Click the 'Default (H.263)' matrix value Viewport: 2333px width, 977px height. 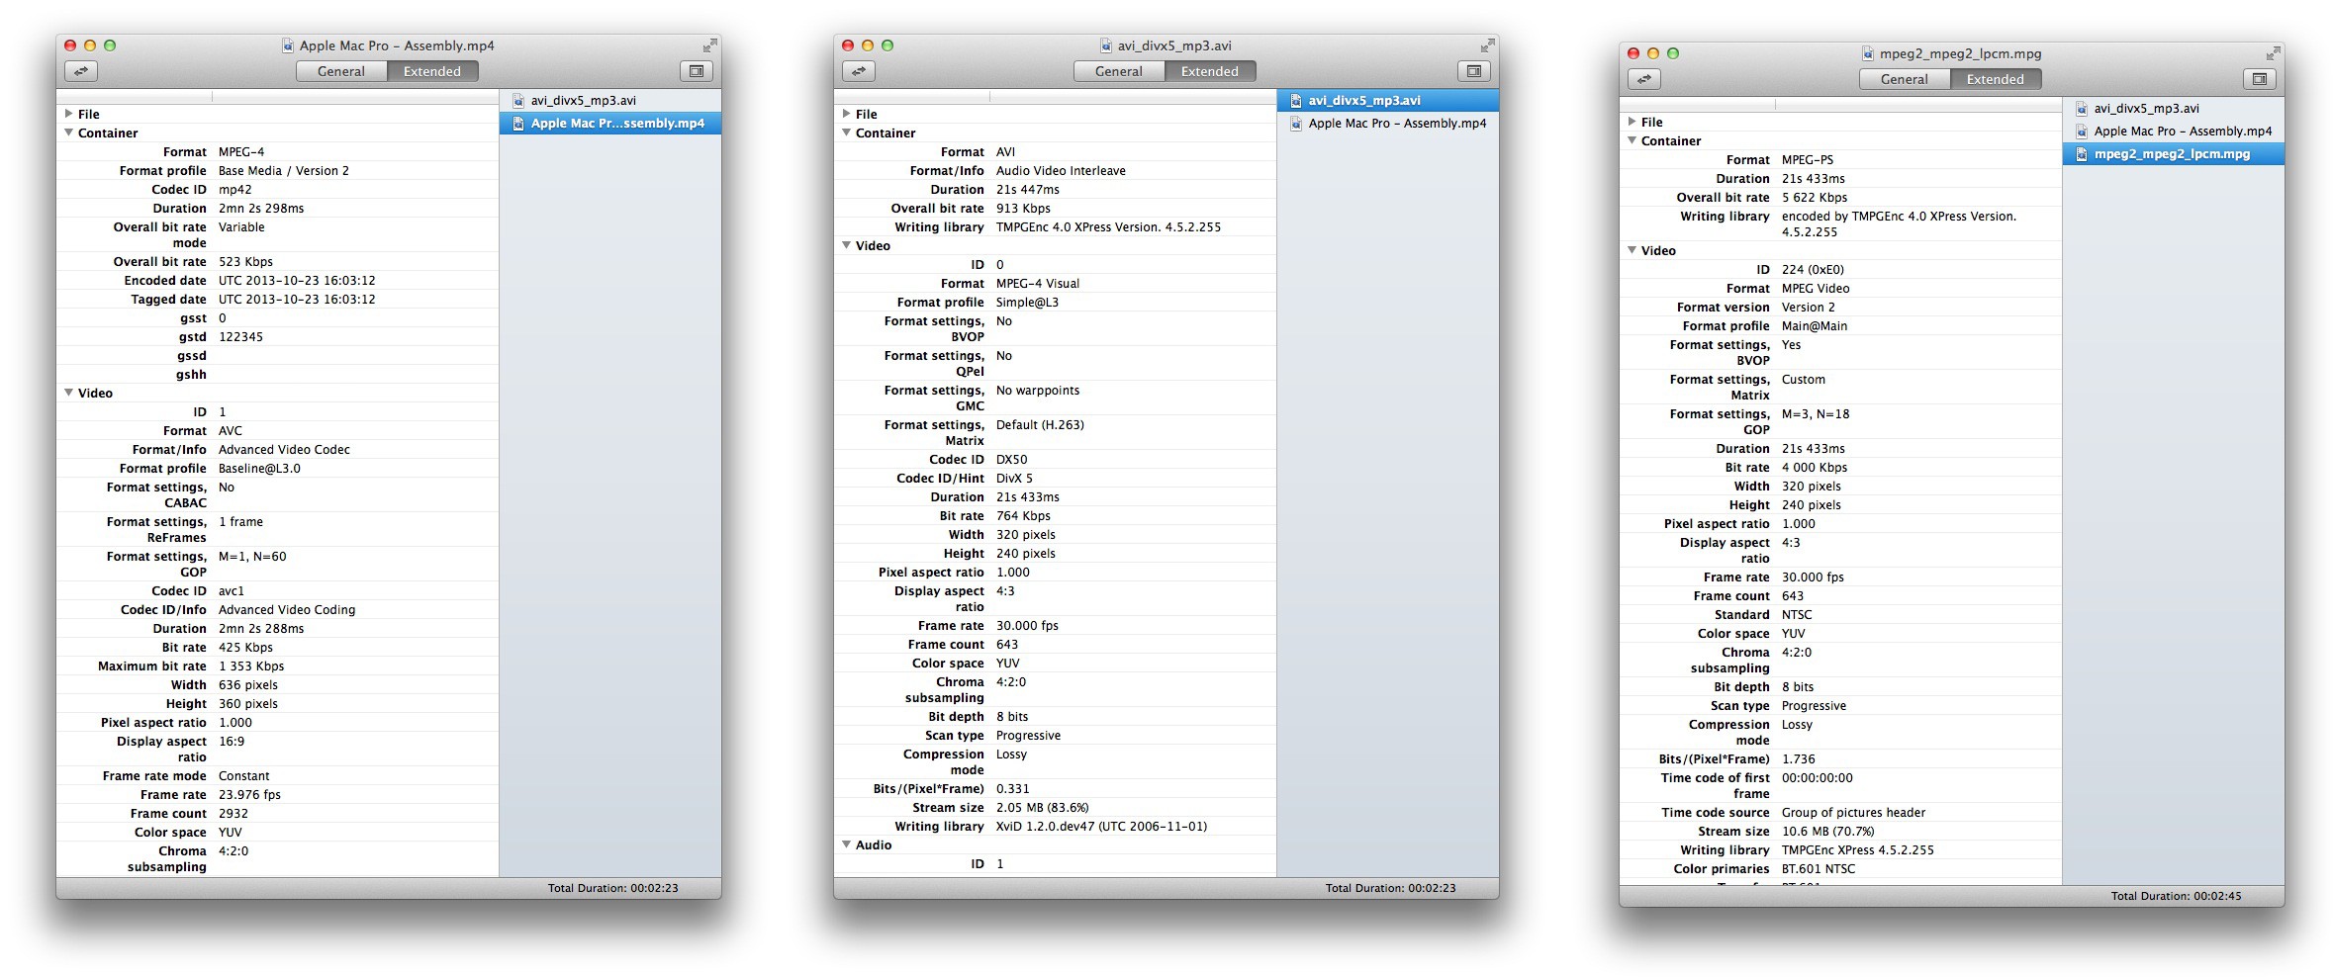click(1040, 425)
